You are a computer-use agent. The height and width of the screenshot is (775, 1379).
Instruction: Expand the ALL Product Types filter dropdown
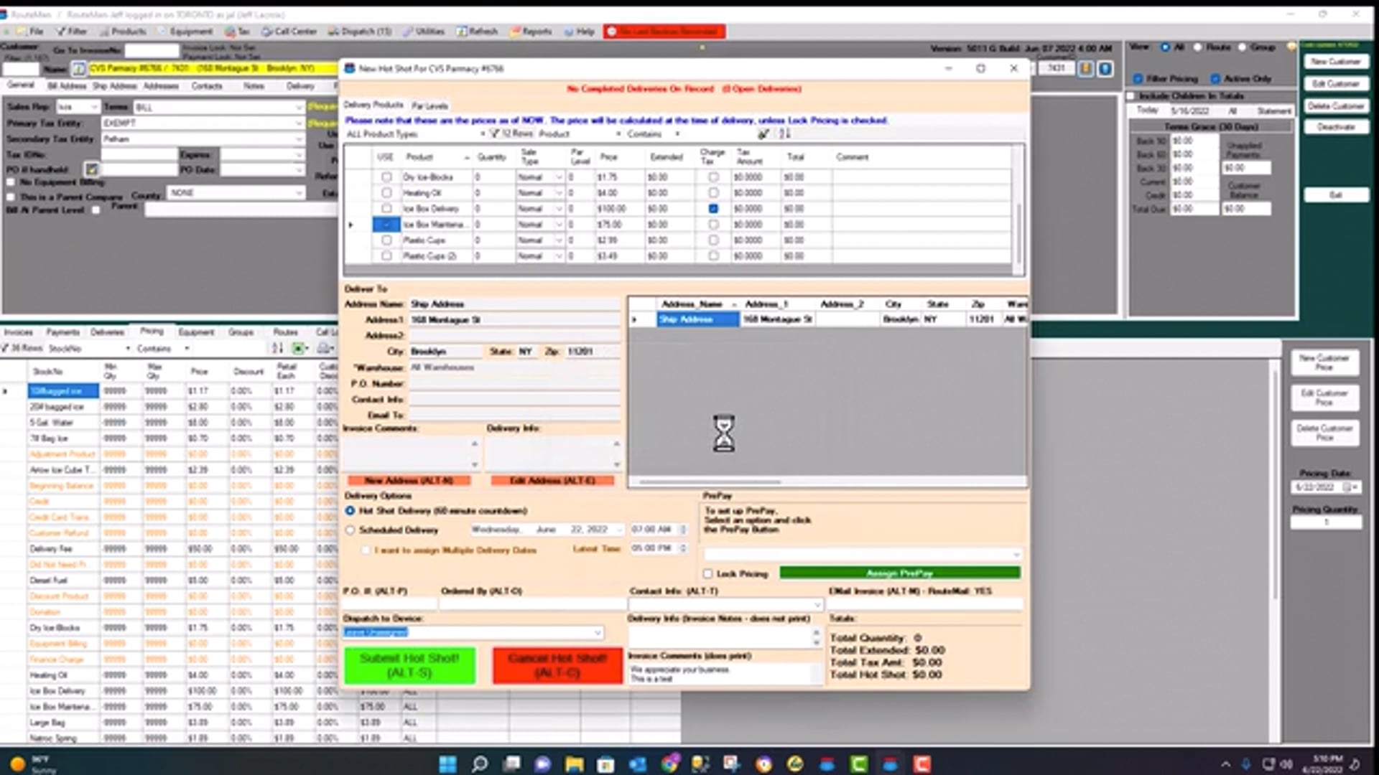(482, 134)
